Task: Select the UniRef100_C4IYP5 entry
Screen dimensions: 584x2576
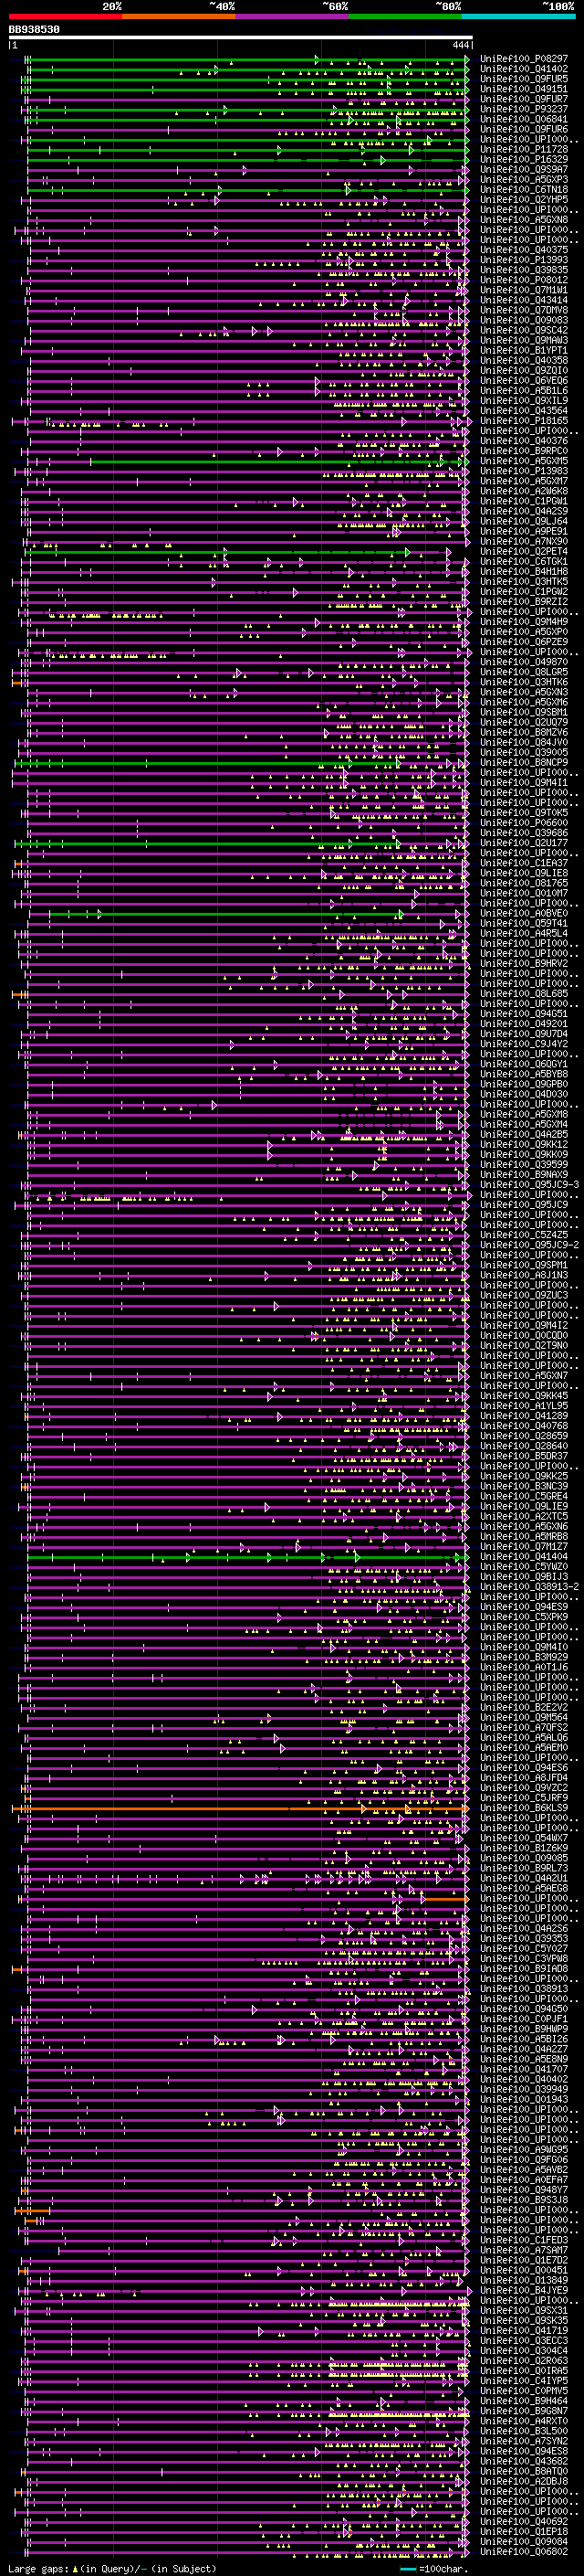Action: [523, 2381]
